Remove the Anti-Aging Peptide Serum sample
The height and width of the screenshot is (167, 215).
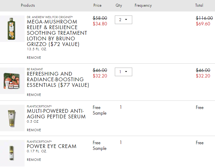click(x=34, y=130)
